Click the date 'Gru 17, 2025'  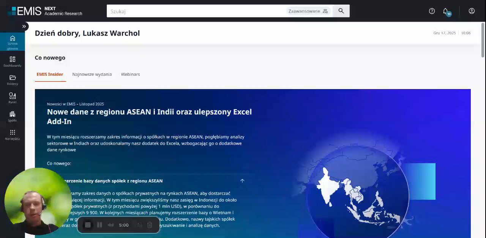pos(445,33)
